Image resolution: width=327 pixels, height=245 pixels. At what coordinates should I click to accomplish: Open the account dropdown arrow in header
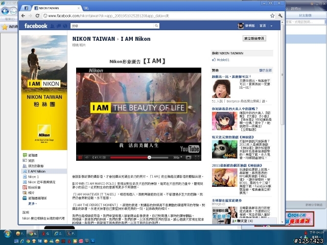click(x=271, y=26)
